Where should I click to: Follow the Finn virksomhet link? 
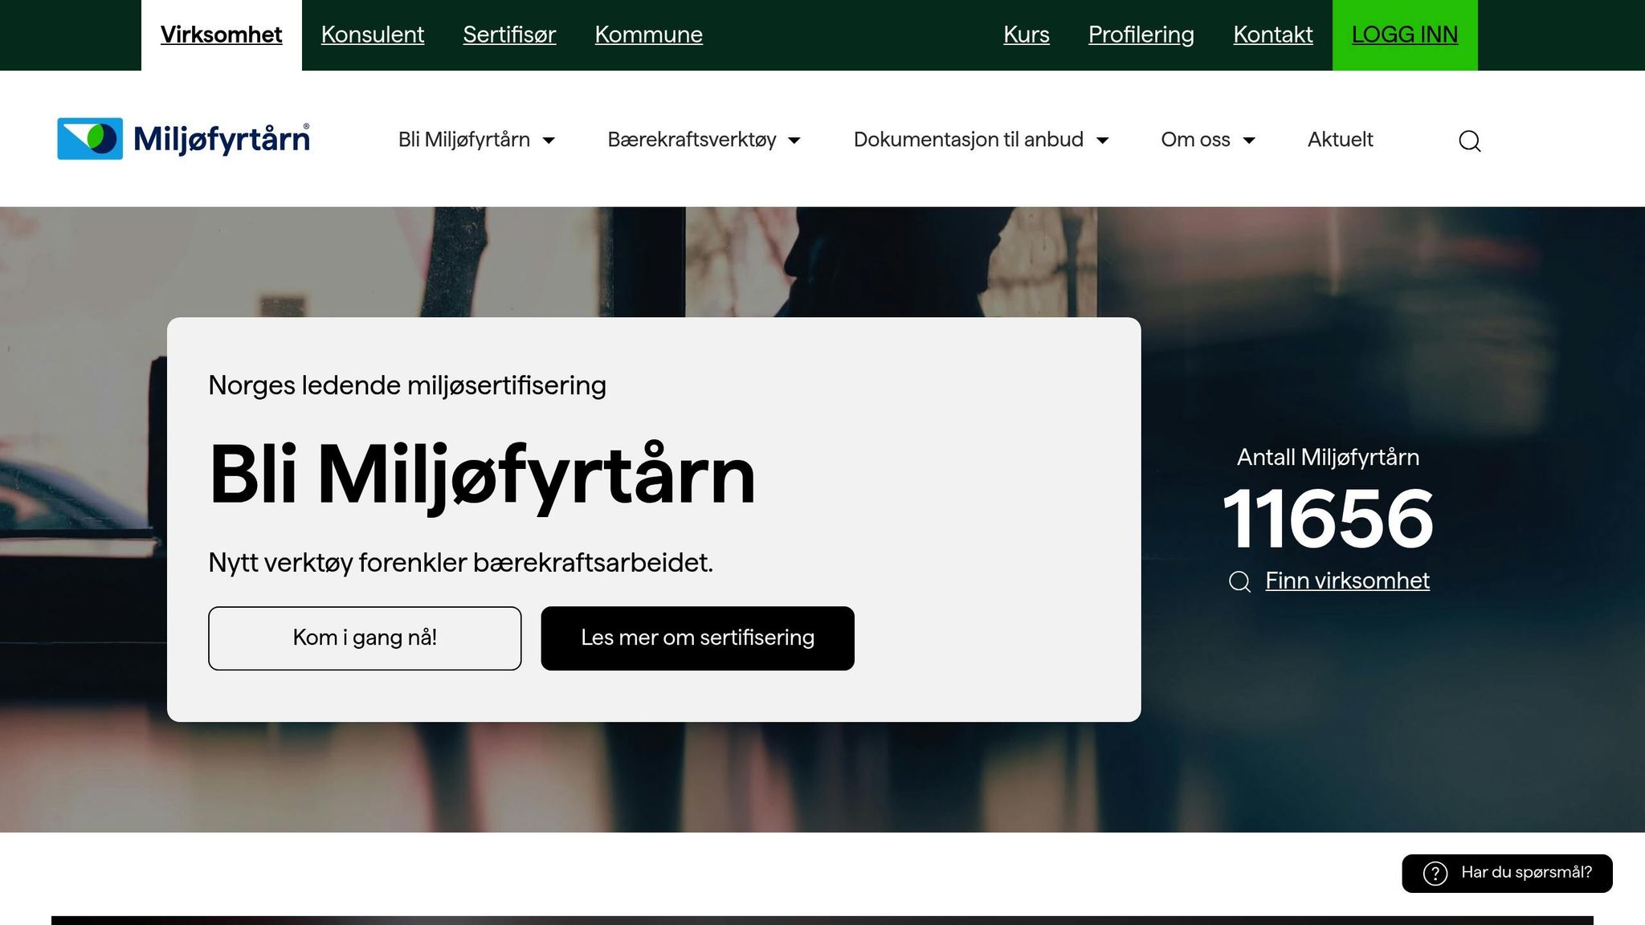pos(1347,581)
